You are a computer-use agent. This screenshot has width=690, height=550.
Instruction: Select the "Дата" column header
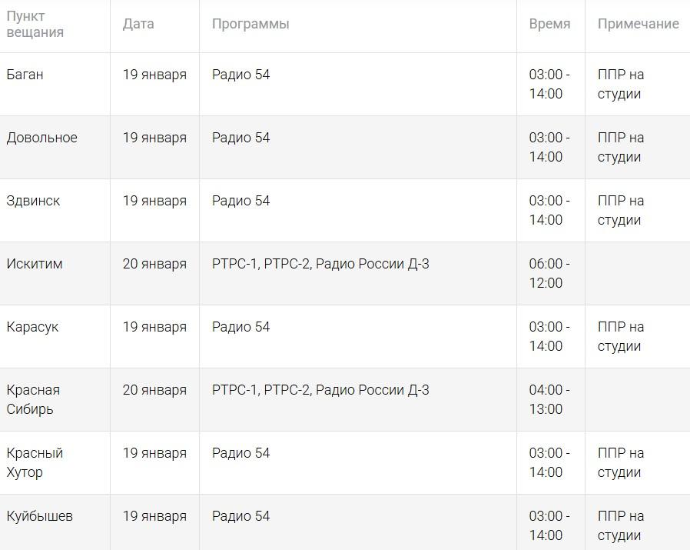point(138,24)
